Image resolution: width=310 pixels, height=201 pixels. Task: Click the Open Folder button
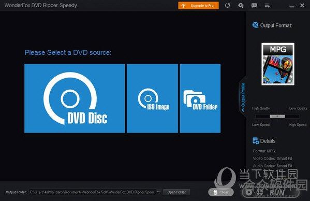176,192
